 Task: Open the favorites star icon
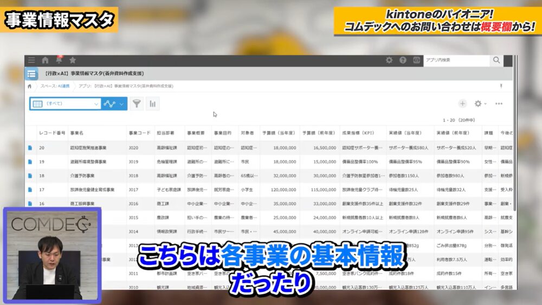click(x=73, y=60)
